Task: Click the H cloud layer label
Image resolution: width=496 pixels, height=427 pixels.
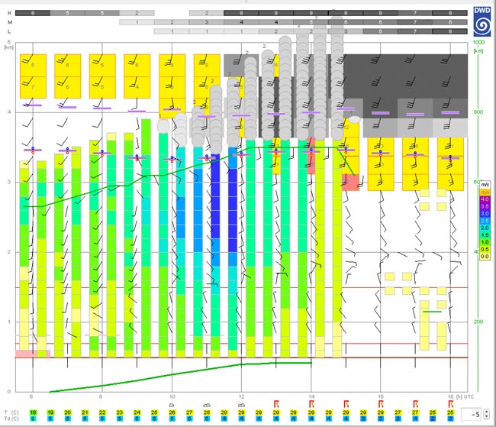Action: pos(9,13)
